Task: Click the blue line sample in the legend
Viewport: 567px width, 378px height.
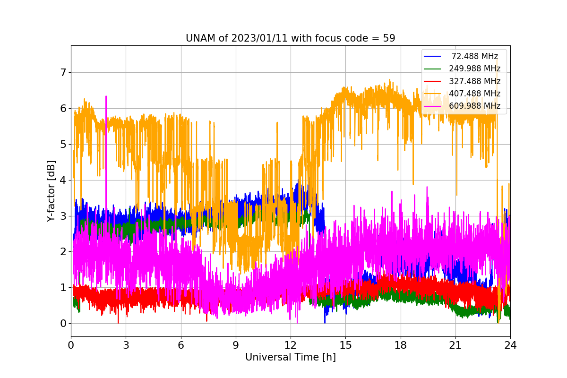Action: pyautogui.click(x=433, y=57)
